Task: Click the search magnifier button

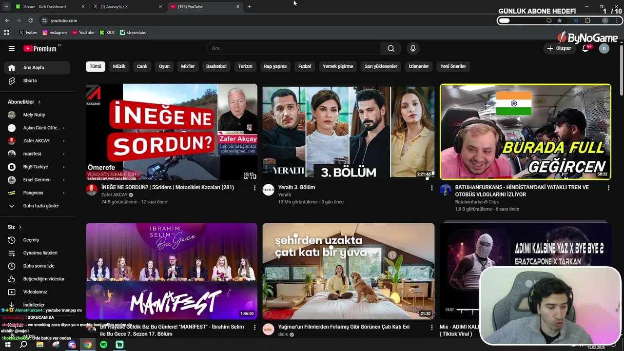Action: click(x=391, y=48)
